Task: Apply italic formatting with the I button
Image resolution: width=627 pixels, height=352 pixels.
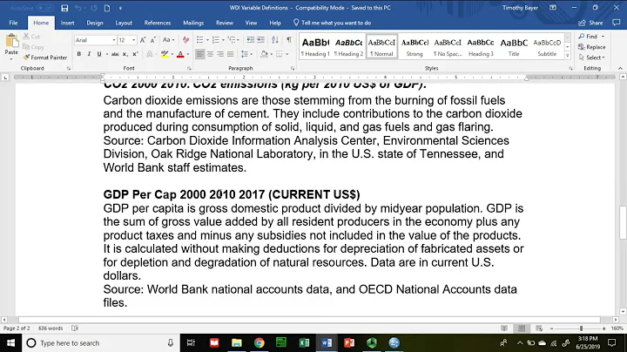Action: coord(89,54)
